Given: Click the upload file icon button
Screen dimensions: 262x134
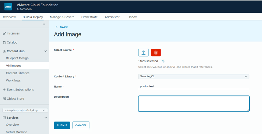Looking at the screenshot, I should (143, 53).
